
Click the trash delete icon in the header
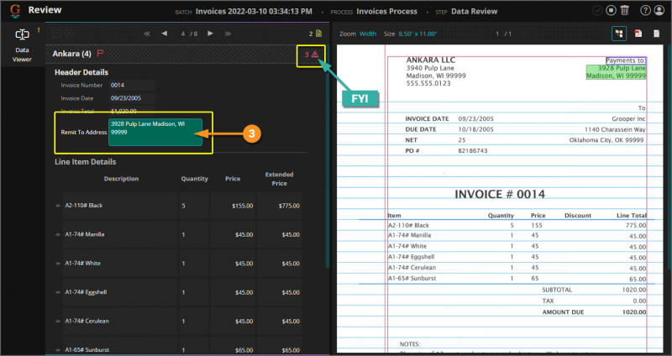[625, 10]
